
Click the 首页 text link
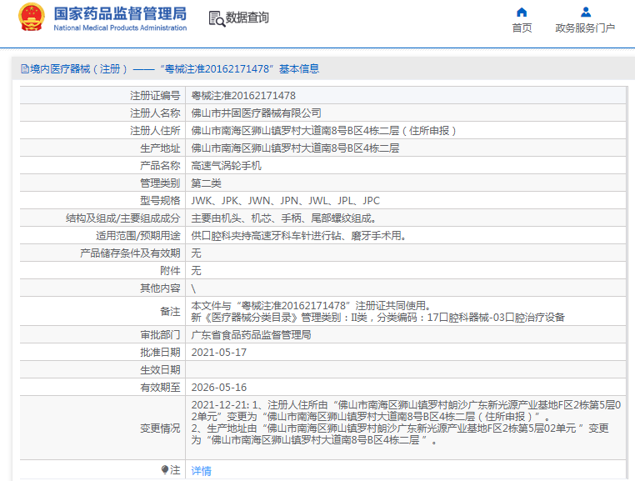coord(522,28)
